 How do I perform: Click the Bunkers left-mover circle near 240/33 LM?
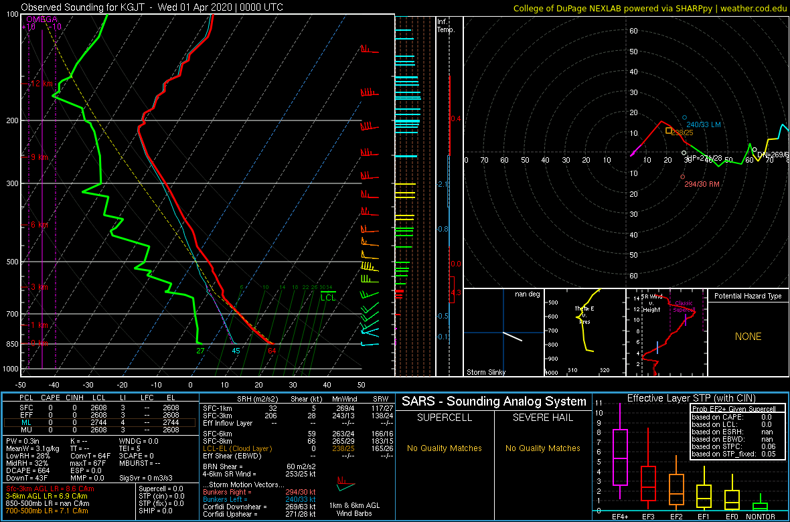[x=684, y=117]
